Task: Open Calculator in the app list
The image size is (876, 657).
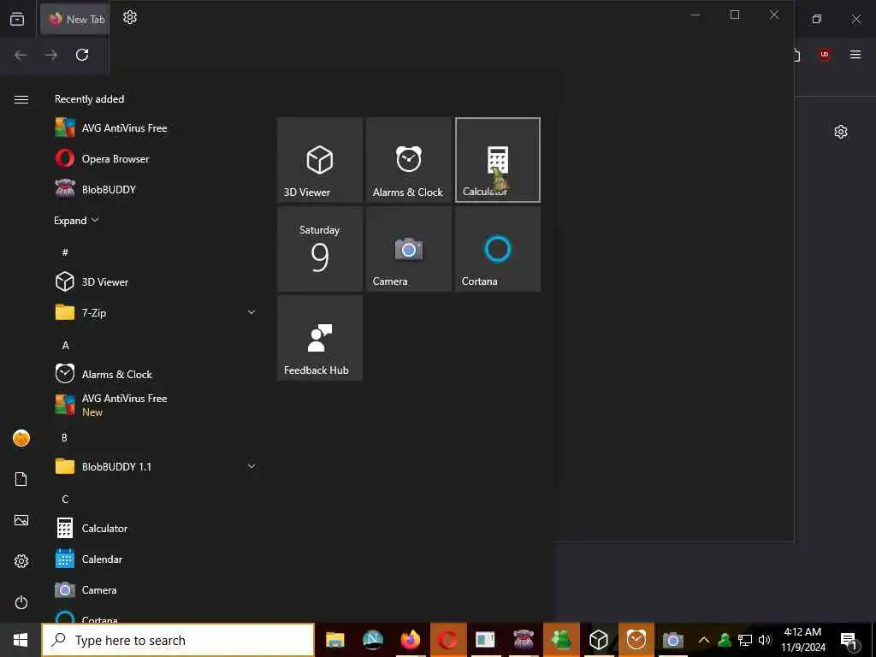Action: pos(156,528)
